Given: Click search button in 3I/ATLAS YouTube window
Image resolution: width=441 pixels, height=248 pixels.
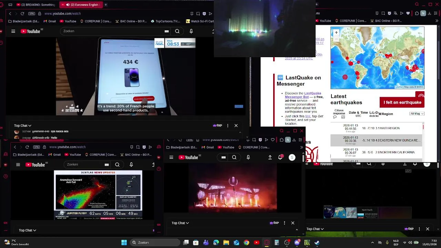Looking at the screenshot, I should (117, 165).
